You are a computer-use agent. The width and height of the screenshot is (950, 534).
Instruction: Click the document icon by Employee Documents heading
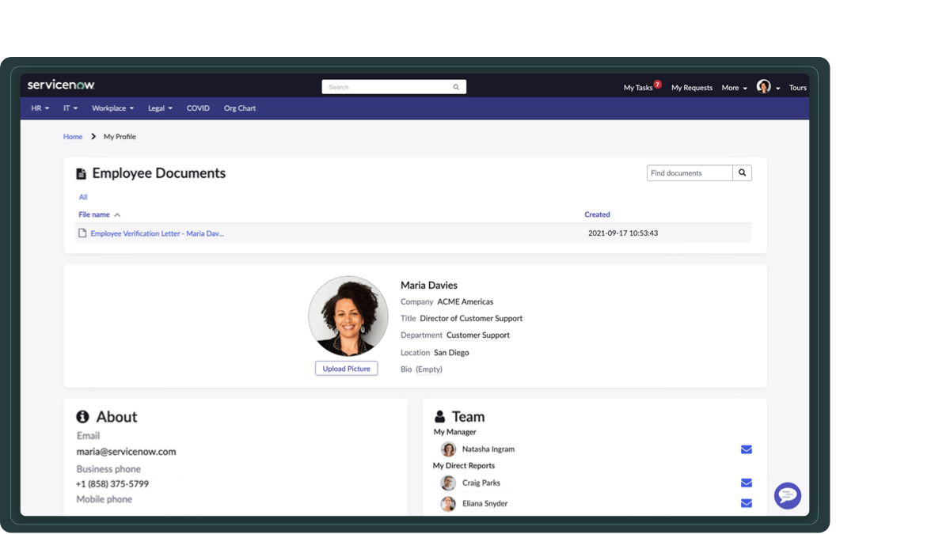[82, 172]
